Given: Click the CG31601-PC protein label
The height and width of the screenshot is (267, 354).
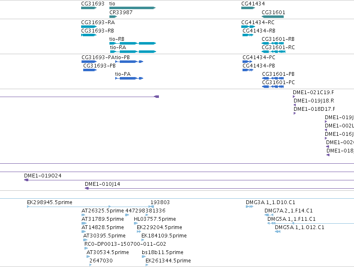Looking at the screenshot, I should tap(278, 82).
